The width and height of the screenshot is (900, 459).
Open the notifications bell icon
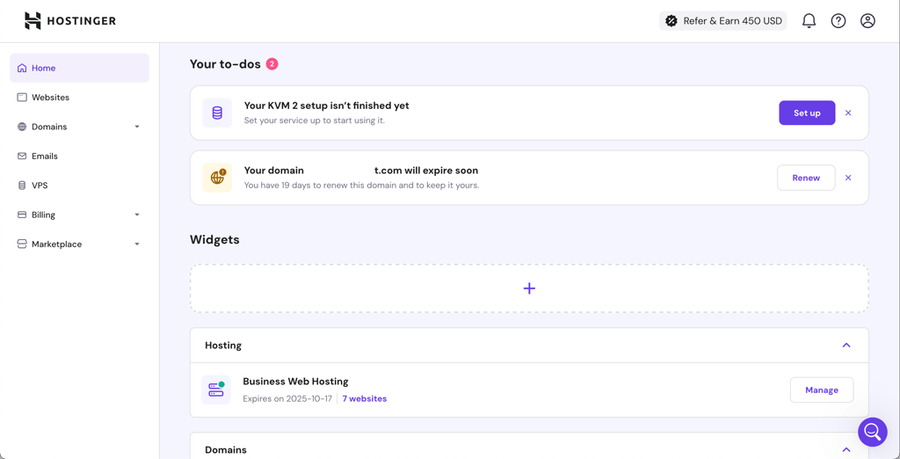(x=809, y=21)
